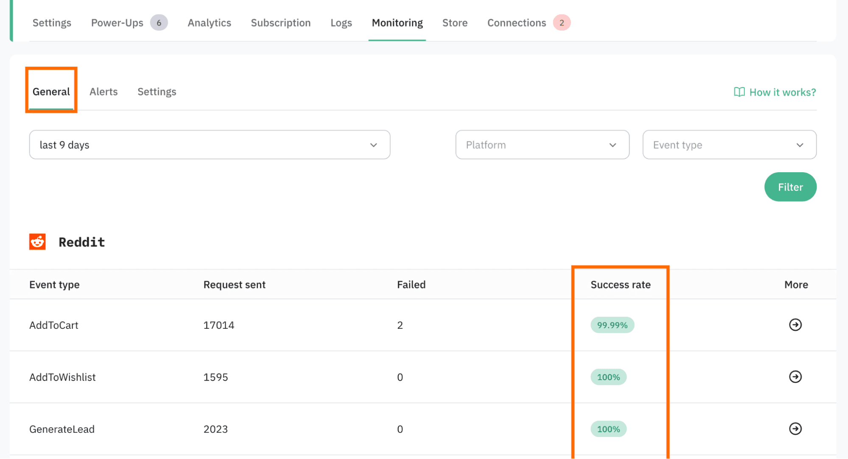The width and height of the screenshot is (848, 459).
Task: Open the Power-Ups tab
Action: click(x=117, y=22)
